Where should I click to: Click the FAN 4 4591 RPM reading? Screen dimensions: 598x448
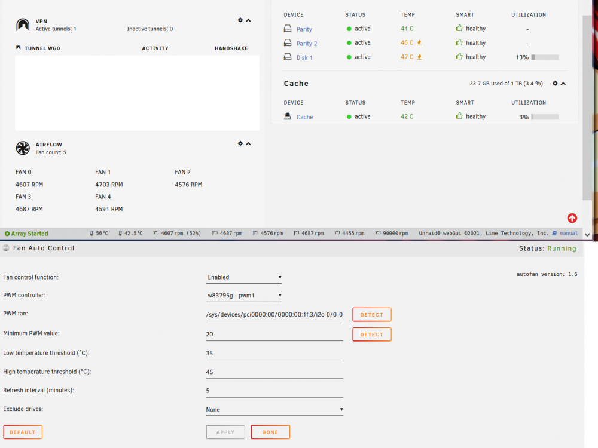109,209
